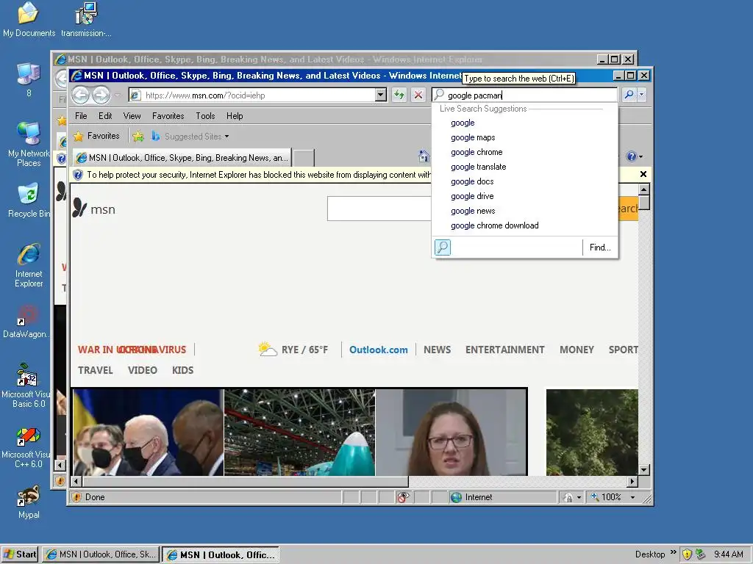Click the Home icon in command bar
This screenshot has width=753, height=564.
[424, 156]
